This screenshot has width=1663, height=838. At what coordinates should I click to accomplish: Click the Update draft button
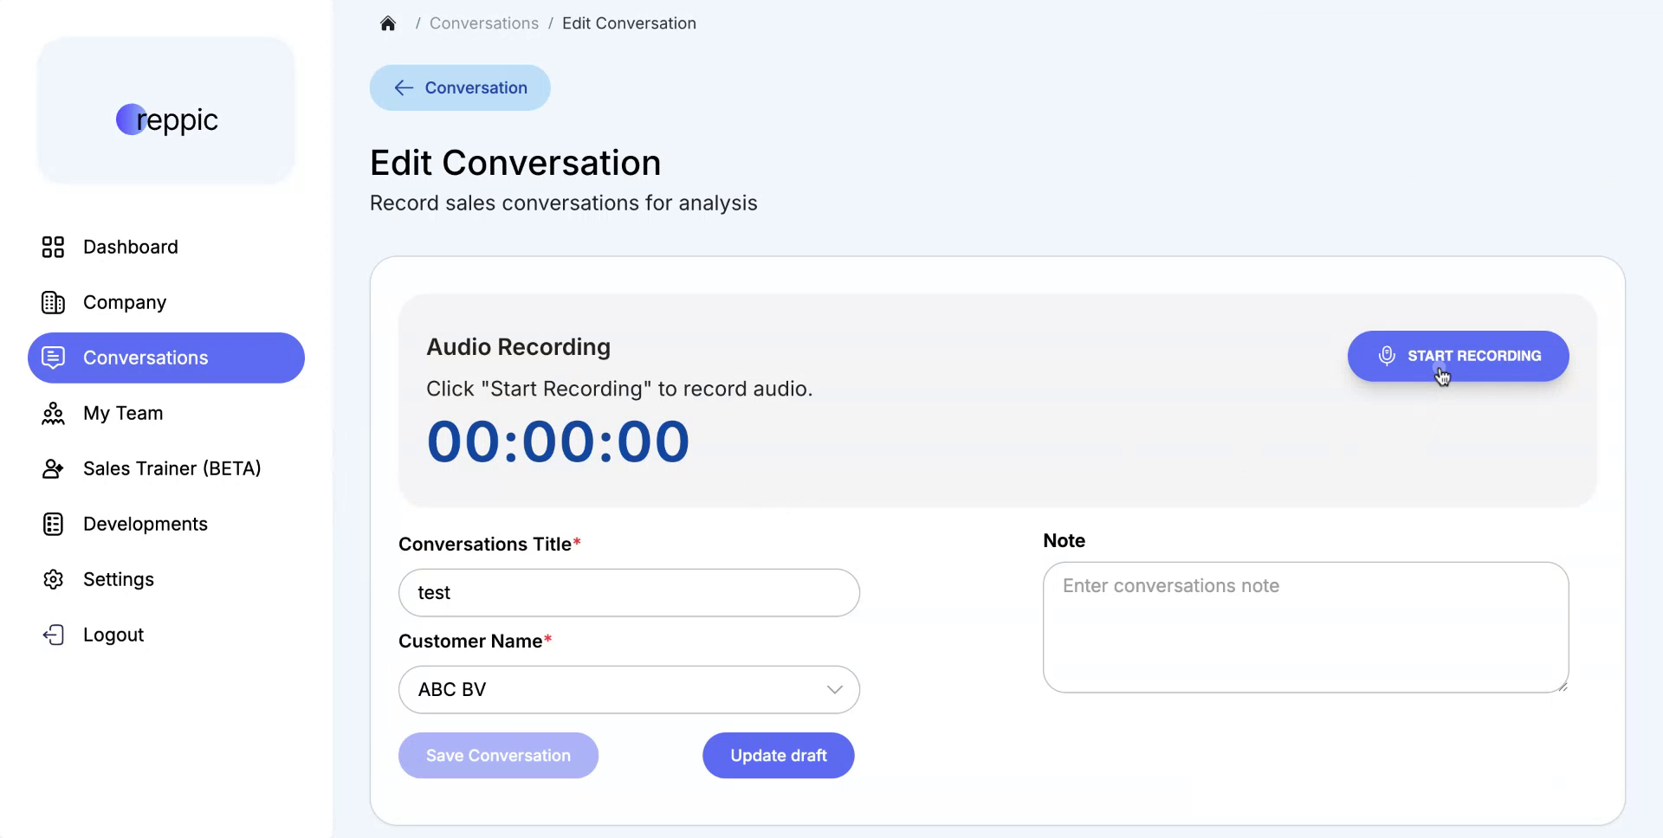[777, 755]
